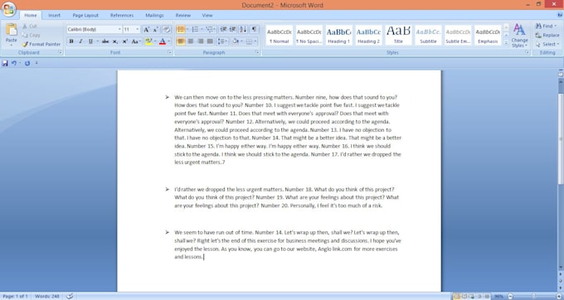Apply the Subtitle style
The image size is (564, 300).
[x=428, y=35]
